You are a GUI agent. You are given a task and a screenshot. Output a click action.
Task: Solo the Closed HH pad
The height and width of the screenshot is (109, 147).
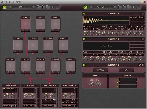point(65,51)
